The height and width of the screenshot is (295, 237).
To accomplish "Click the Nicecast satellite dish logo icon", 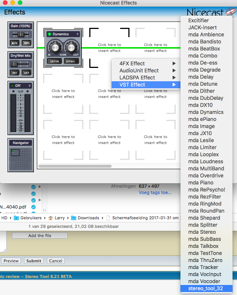I will [231, 12].
